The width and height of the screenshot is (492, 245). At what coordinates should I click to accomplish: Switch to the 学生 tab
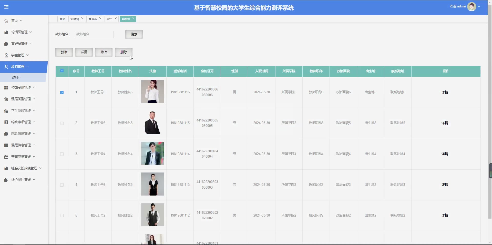pyautogui.click(x=109, y=19)
